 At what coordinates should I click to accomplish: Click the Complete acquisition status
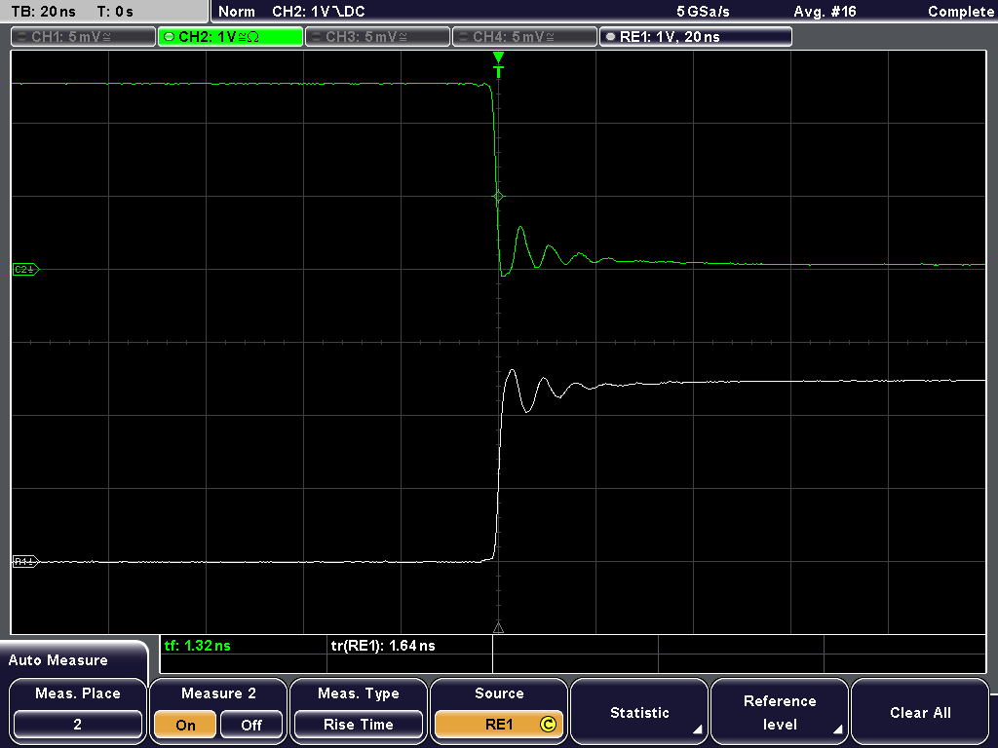click(x=960, y=12)
